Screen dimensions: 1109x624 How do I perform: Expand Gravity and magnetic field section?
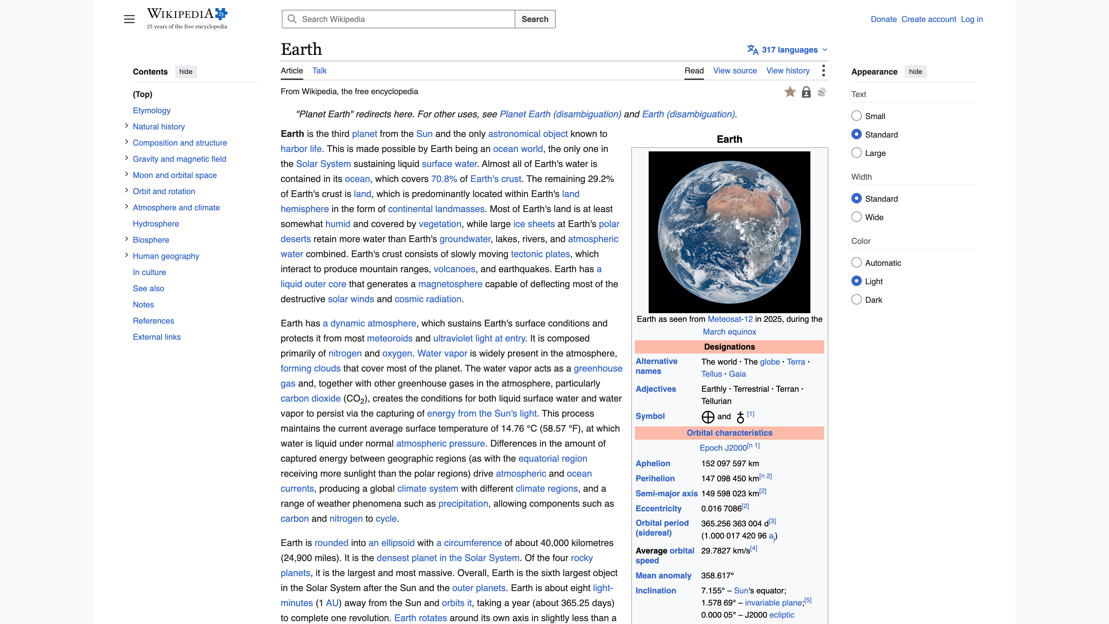pos(126,158)
